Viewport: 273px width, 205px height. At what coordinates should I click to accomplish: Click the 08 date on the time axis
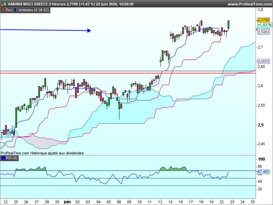click(119, 202)
